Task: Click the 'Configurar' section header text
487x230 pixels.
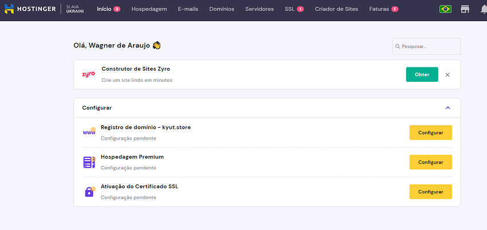Action: click(x=97, y=108)
